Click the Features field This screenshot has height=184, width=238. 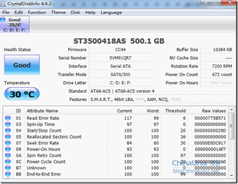click(x=161, y=99)
